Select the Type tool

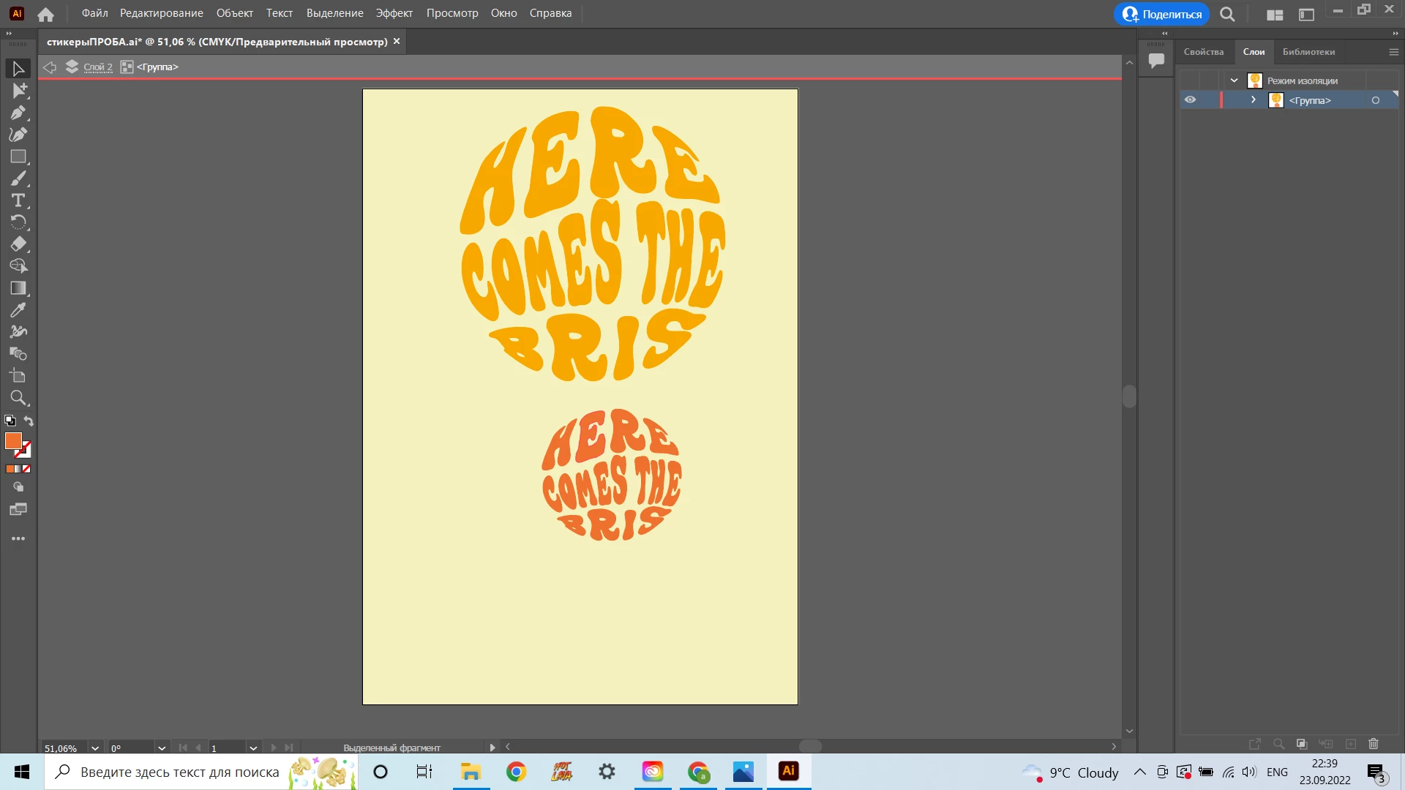pyautogui.click(x=18, y=200)
